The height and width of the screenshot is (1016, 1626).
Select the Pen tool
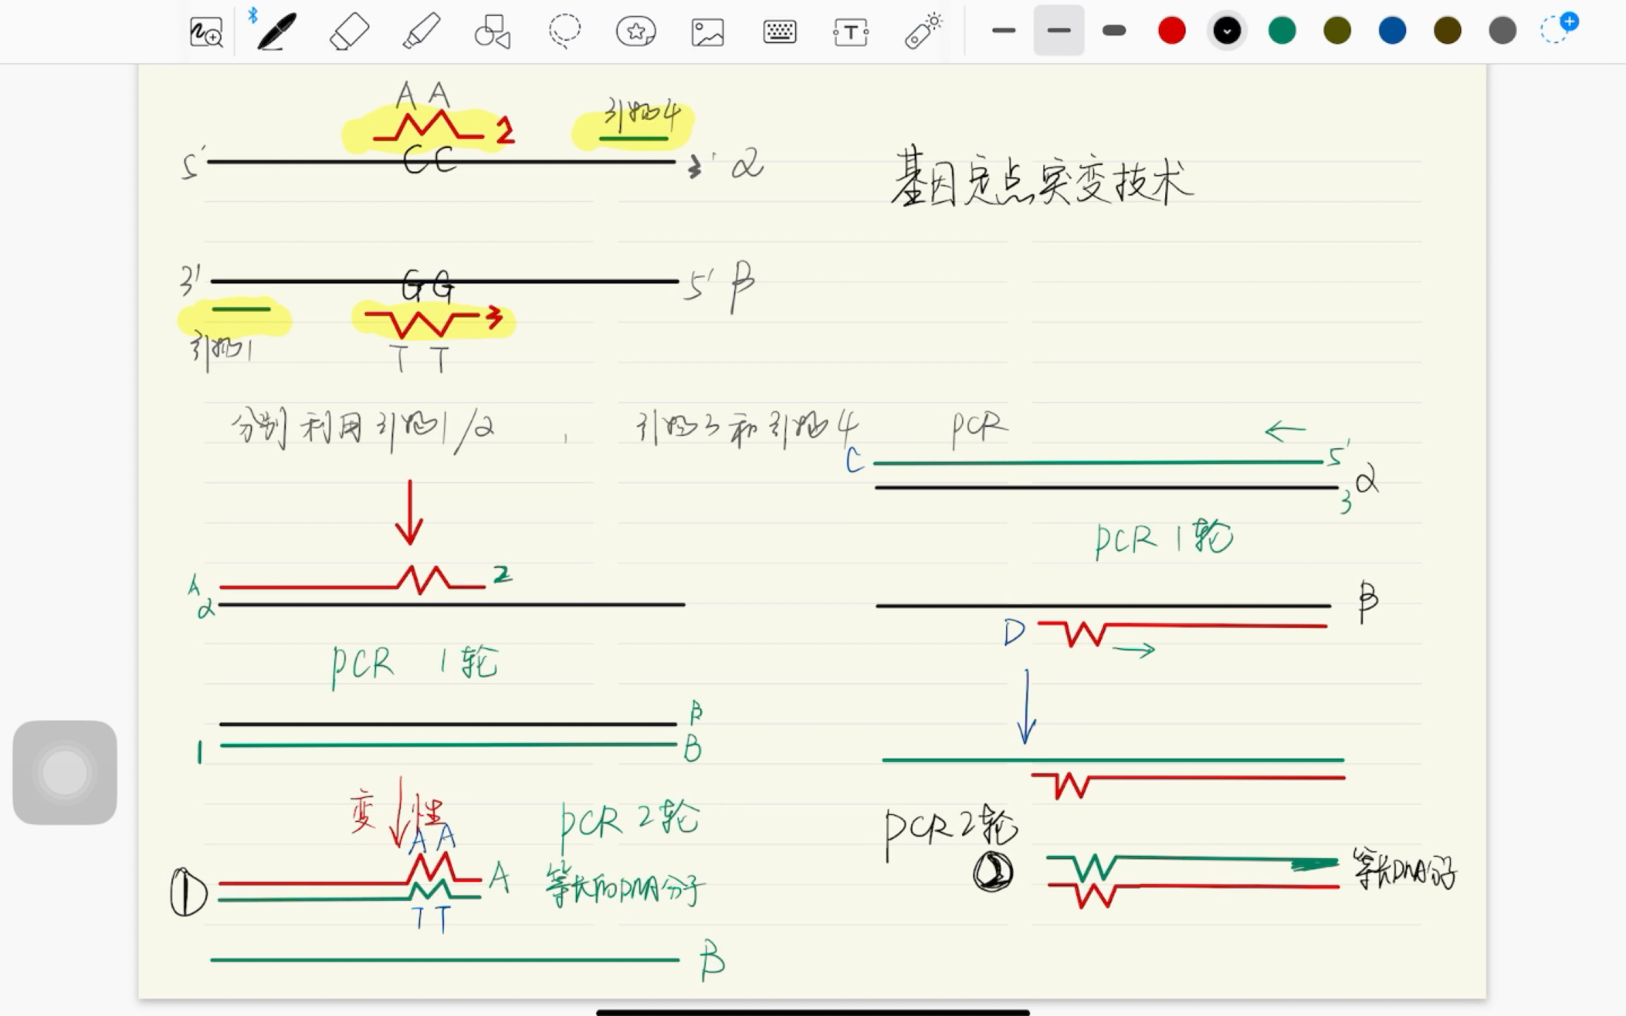click(277, 32)
